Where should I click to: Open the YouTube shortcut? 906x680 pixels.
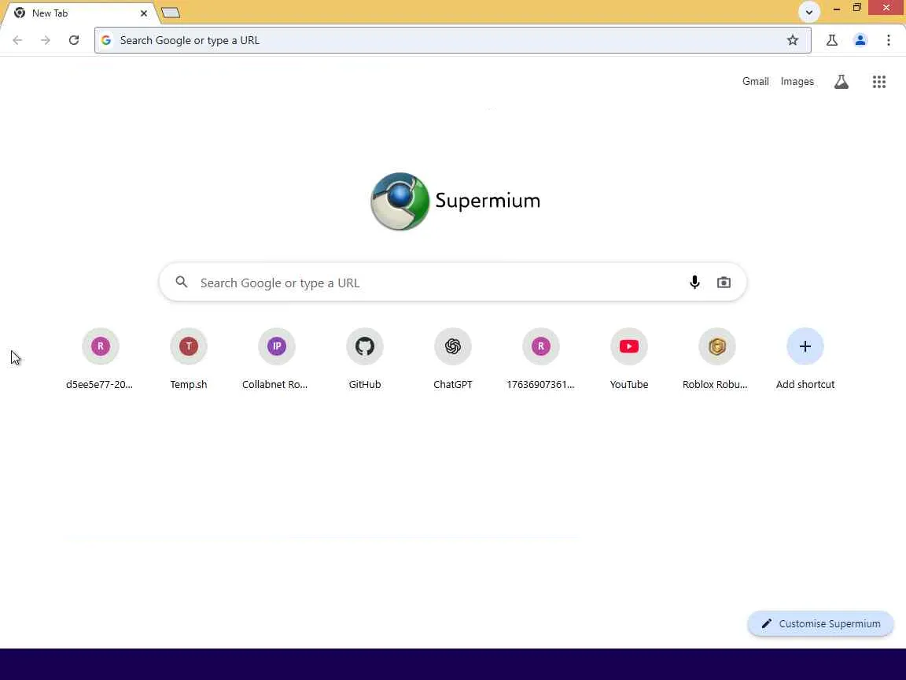click(x=628, y=358)
